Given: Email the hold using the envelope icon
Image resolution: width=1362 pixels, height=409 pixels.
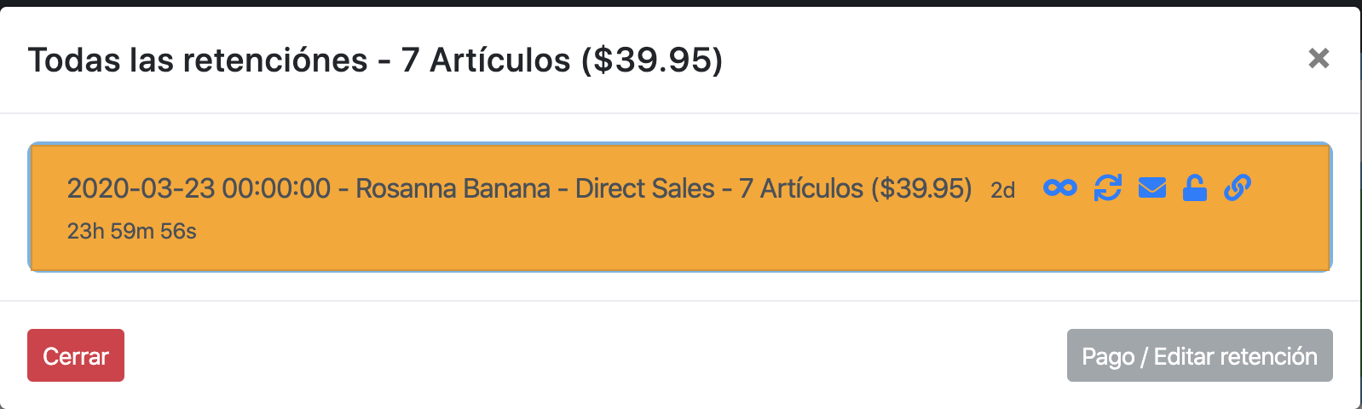Looking at the screenshot, I should coord(1151,187).
